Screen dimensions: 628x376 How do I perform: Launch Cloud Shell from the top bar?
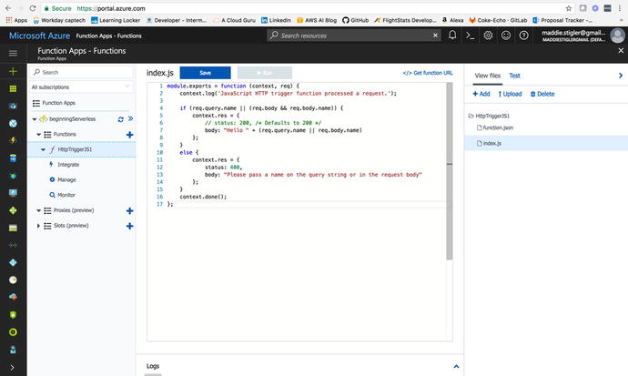pos(470,36)
